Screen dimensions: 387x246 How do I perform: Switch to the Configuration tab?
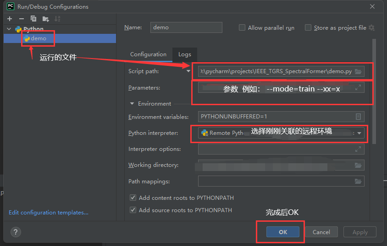point(148,54)
